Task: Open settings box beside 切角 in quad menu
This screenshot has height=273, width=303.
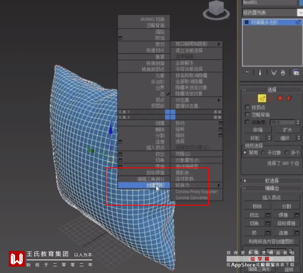Action: (120, 161)
